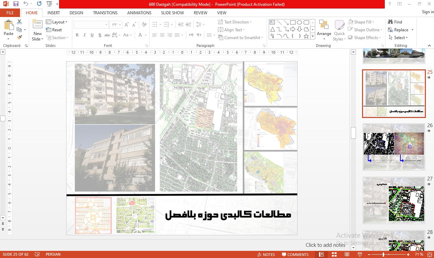The image size is (434, 258).
Task: Pick the oval shape in the shapes gallery
Action: 299,22
